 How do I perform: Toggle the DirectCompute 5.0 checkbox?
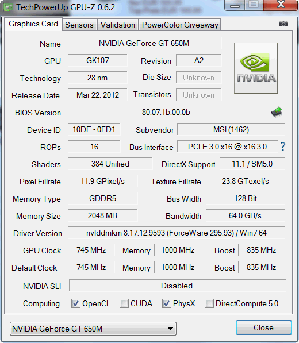209,303
